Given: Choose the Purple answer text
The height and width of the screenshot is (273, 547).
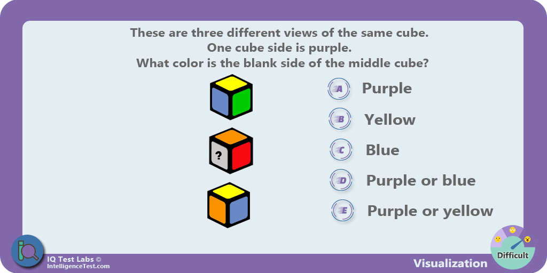Looking at the screenshot, I should tap(387, 89).
